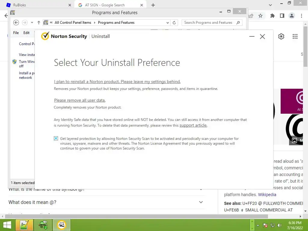308x231 pixels.
Task: Open Edit menu in Programs and Features
Action: (x=26, y=33)
